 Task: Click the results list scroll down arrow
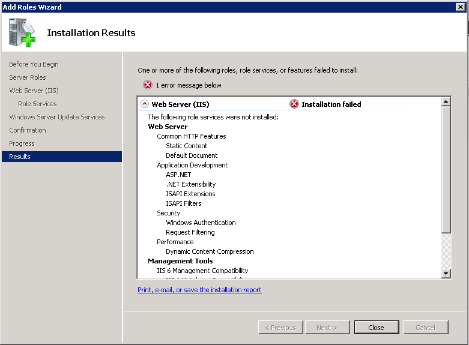(x=446, y=273)
